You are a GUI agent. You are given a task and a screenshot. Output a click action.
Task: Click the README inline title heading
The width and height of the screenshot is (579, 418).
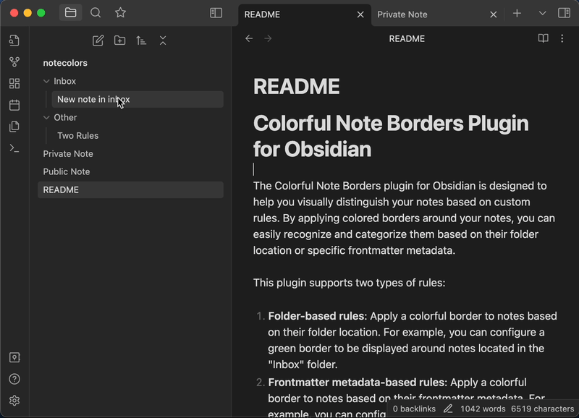click(x=296, y=87)
